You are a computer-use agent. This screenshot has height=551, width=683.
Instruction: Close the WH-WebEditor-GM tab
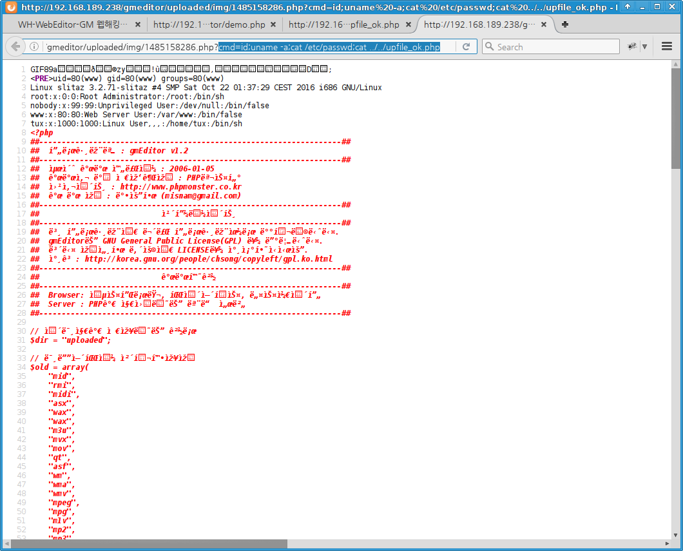click(138, 25)
